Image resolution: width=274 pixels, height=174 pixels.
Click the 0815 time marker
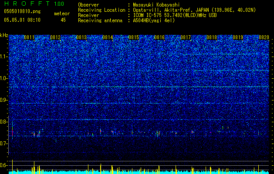(133, 37)
